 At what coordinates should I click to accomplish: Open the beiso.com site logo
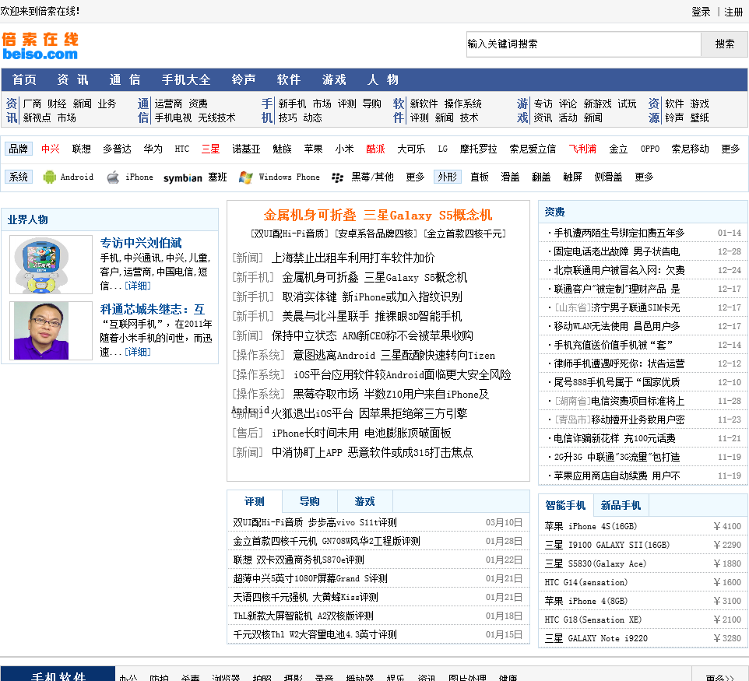pyautogui.click(x=40, y=46)
